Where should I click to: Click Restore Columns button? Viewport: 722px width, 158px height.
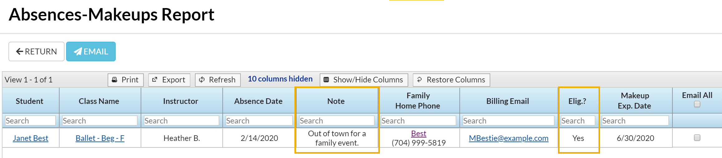pos(451,80)
